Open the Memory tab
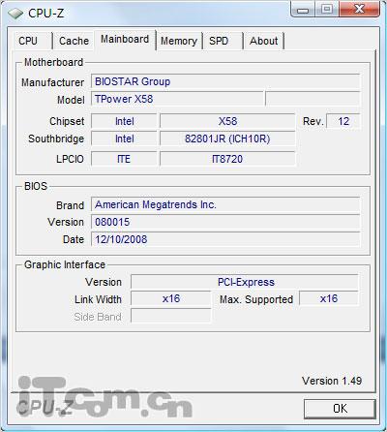Viewport: 387px width, 432px height. (x=179, y=41)
